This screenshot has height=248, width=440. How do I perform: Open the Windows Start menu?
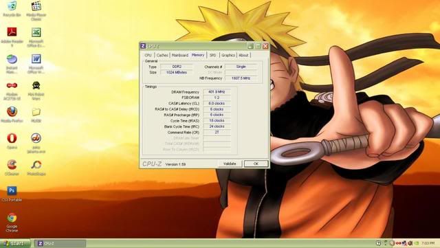15,243
